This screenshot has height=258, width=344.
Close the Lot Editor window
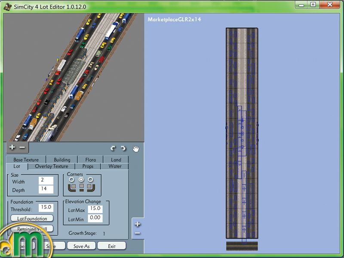click(330, 5)
